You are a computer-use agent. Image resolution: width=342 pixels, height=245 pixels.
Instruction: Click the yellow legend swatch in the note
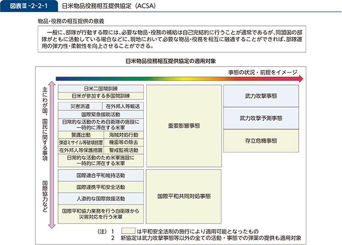pos(128,231)
